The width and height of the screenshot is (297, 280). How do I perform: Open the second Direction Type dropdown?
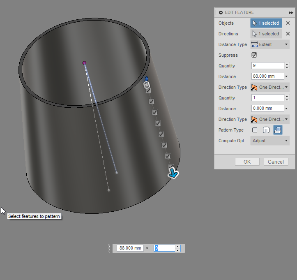[x=270, y=119]
